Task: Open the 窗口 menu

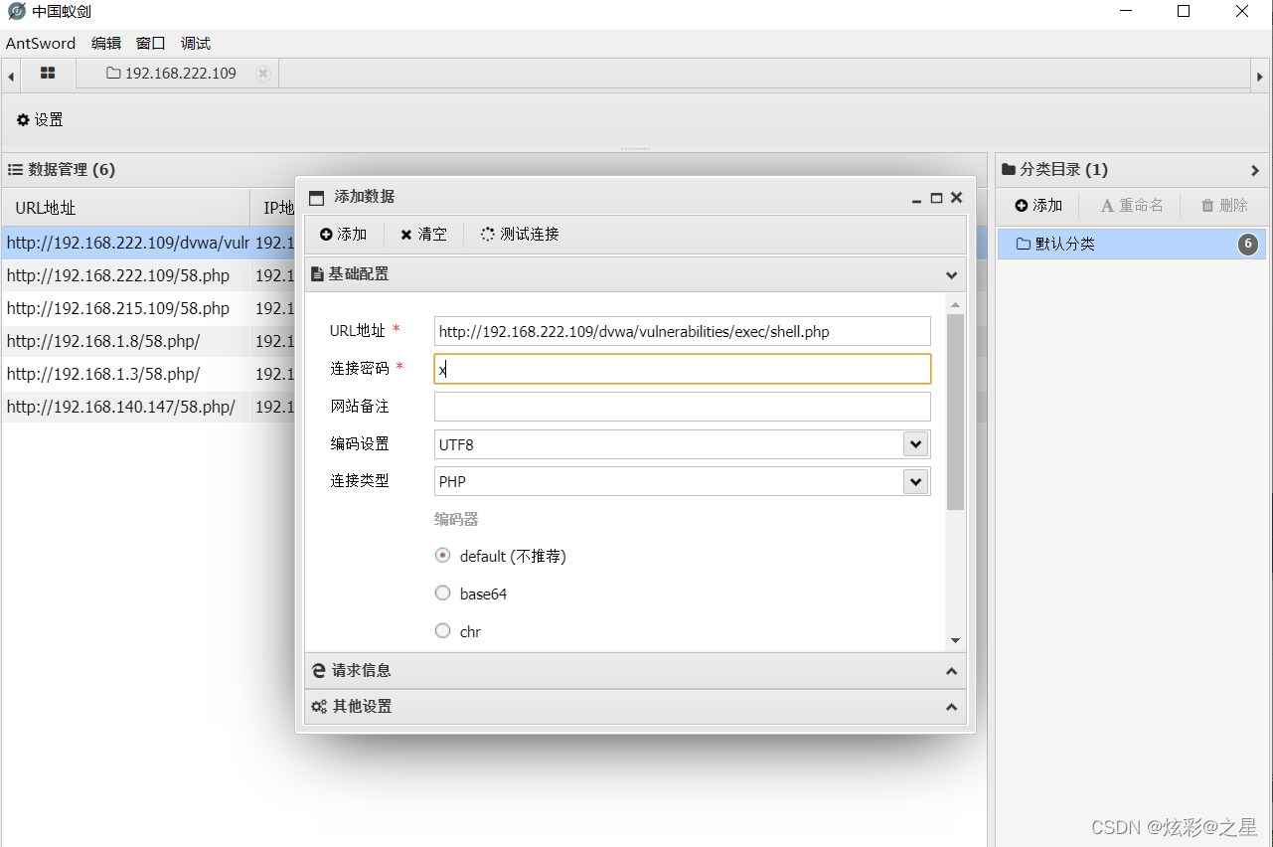Action: [151, 44]
